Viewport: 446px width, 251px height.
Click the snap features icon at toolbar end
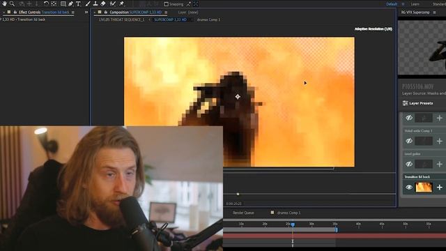(x=196, y=4)
